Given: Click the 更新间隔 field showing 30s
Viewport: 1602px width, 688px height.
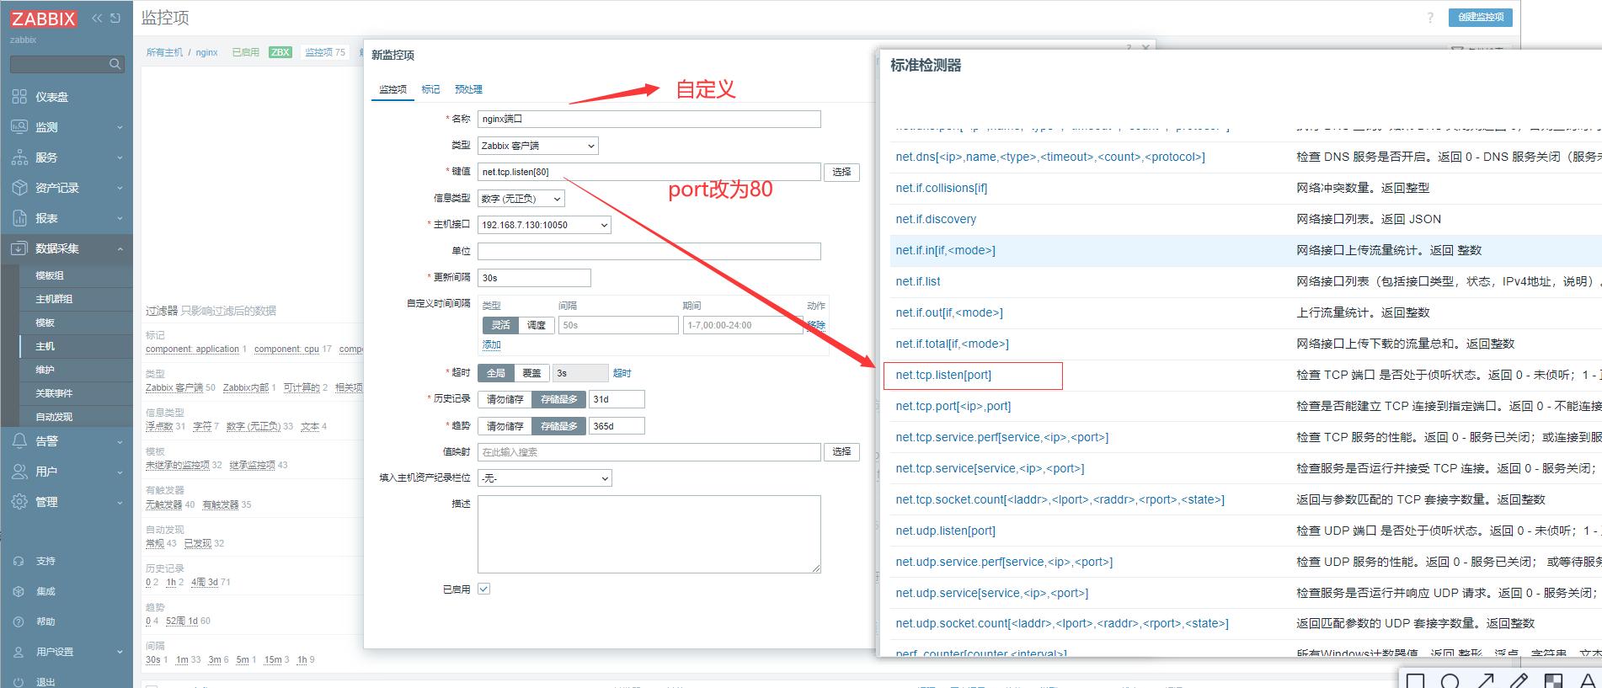Looking at the screenshot, I should [x=534, y=278].
